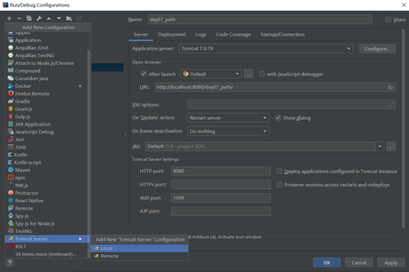Viewport: 409px width, 272px height.
Task: Open the Logs tab
Action: pyautogui.click(x=201, y=35)
